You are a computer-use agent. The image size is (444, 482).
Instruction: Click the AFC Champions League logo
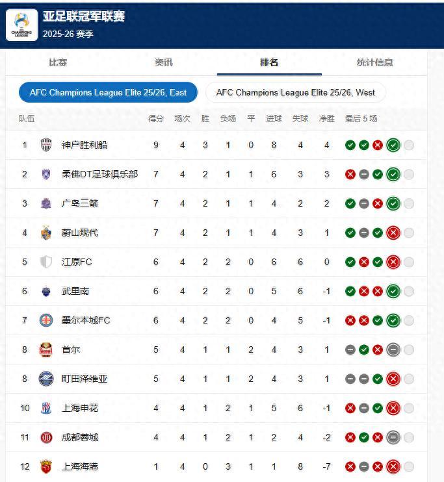(21, 25)
